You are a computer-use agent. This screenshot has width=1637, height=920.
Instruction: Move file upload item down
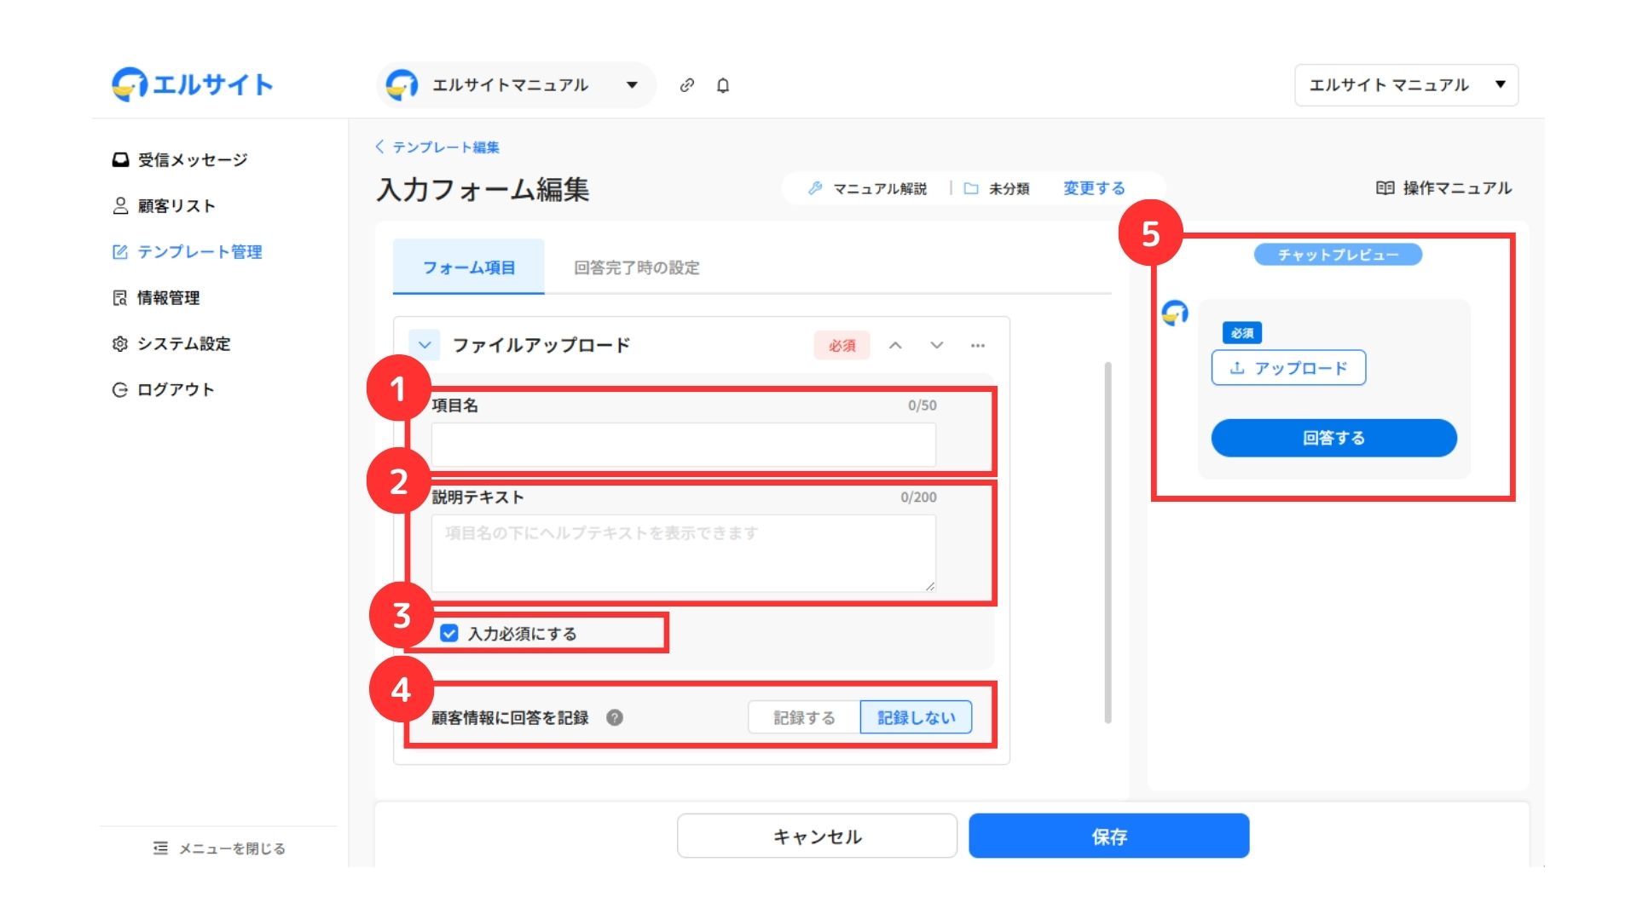point(936,345)
